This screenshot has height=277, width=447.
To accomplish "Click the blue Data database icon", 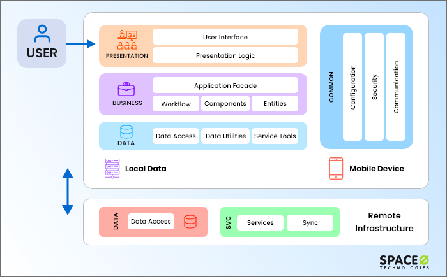I will click(126, 132).
